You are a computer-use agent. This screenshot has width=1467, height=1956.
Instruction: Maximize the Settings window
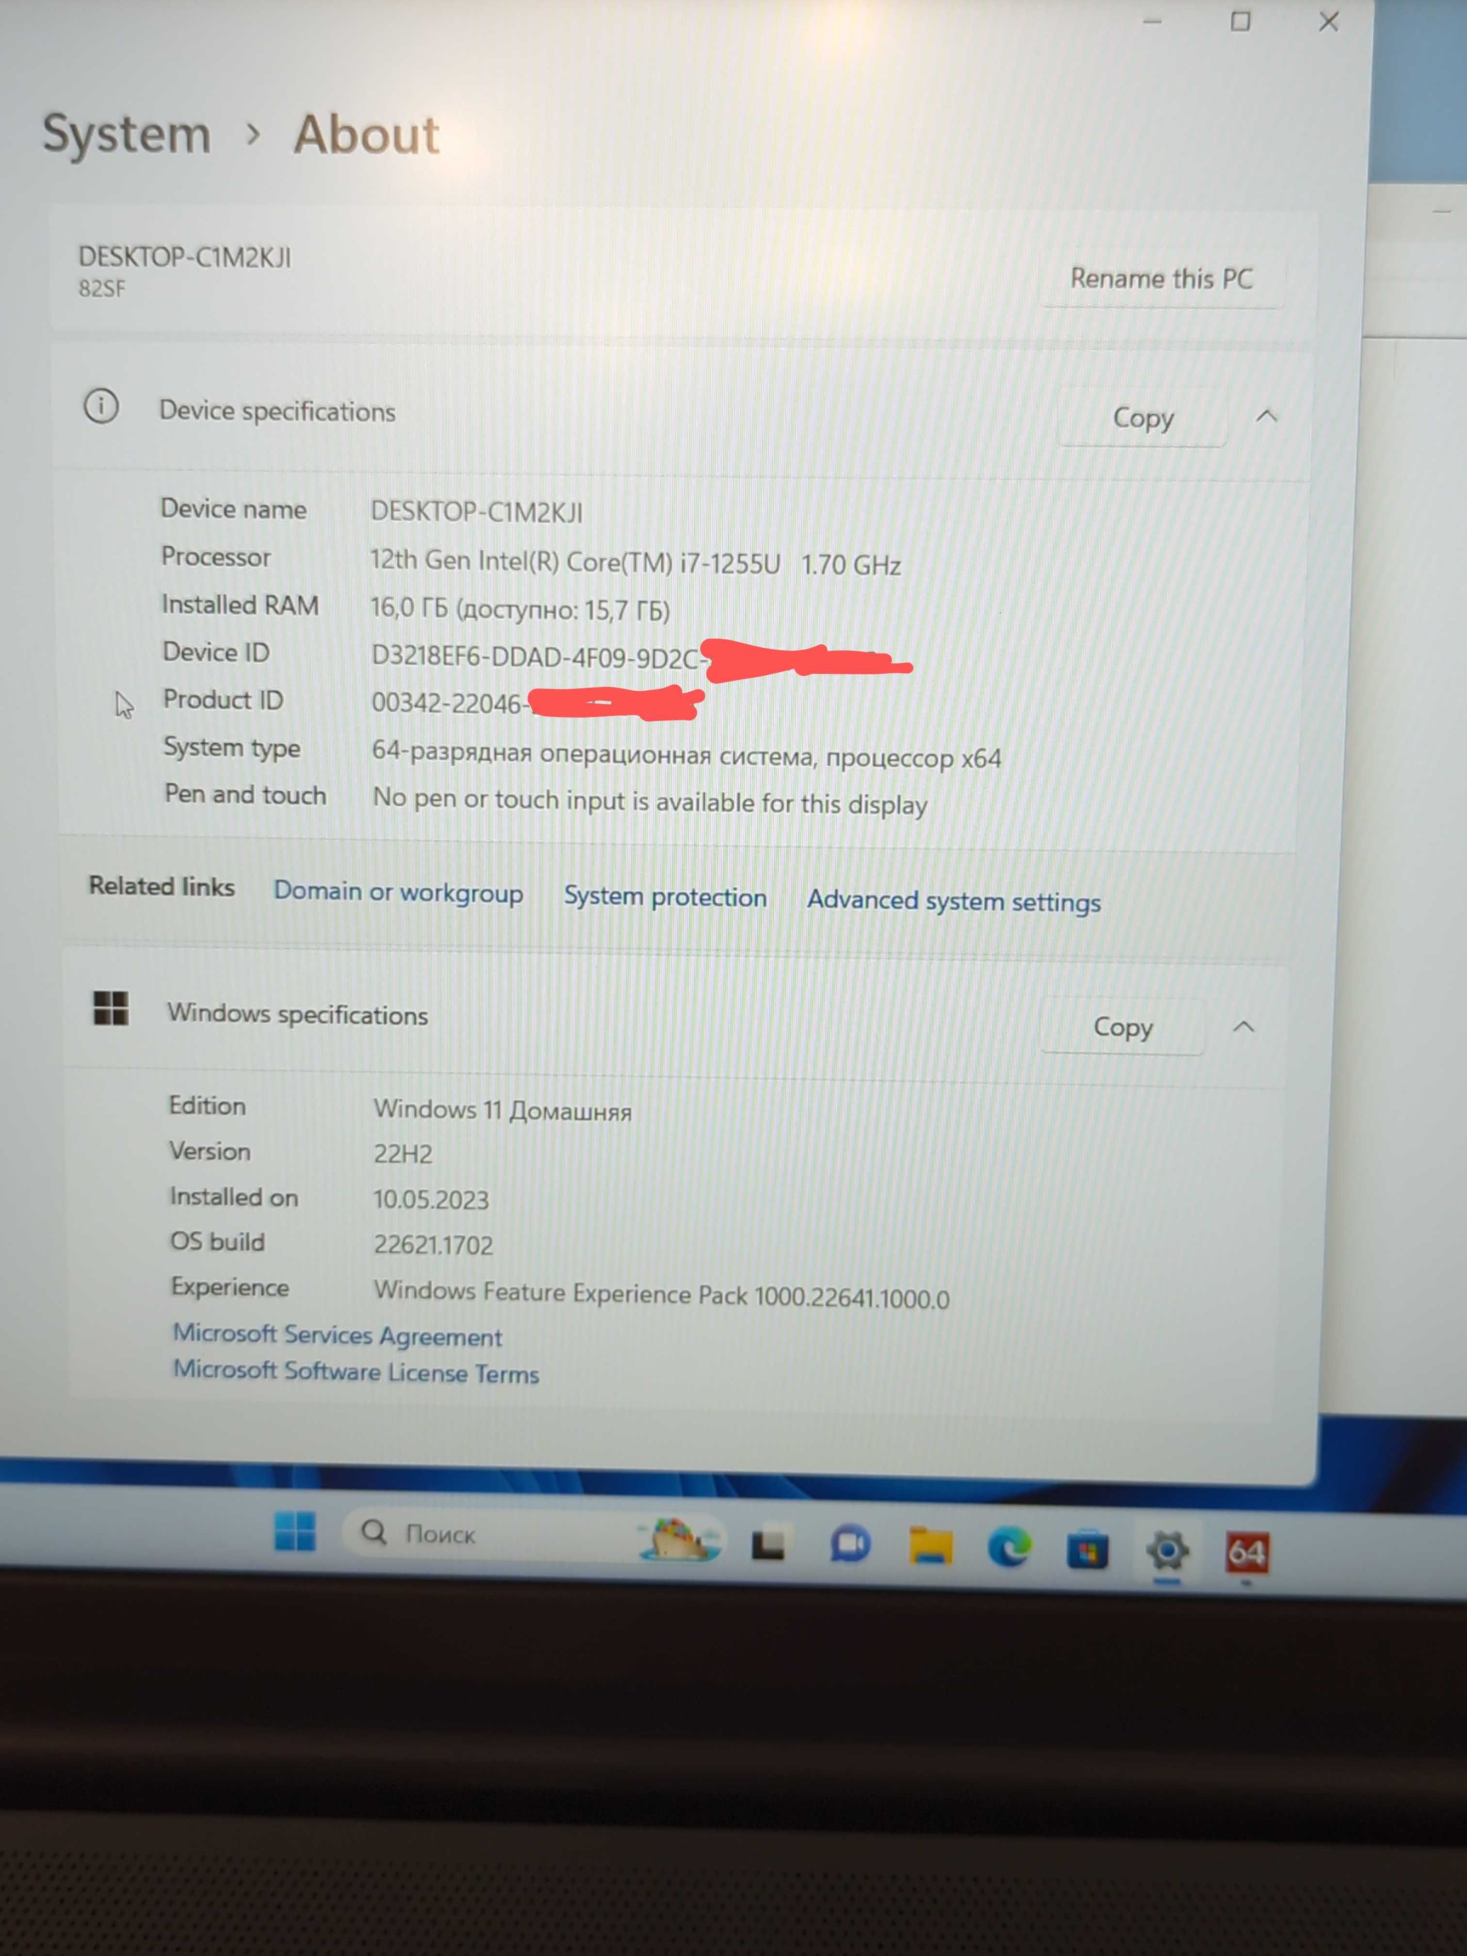[x=1240, y=21]
